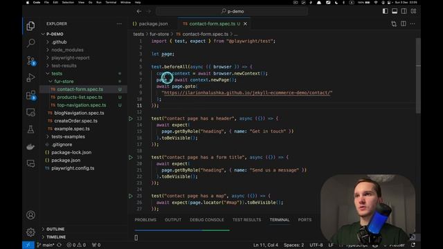Go back with the navigation arrow
The image size is (443, 249).
(139, 11)
